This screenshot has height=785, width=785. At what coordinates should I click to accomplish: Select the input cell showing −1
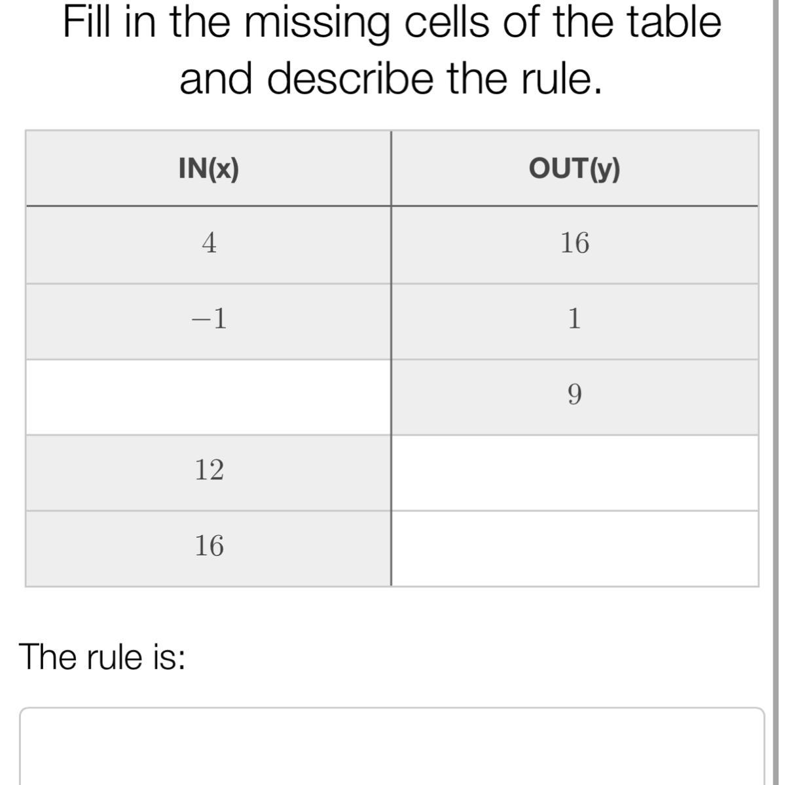(x=209, y=319)
